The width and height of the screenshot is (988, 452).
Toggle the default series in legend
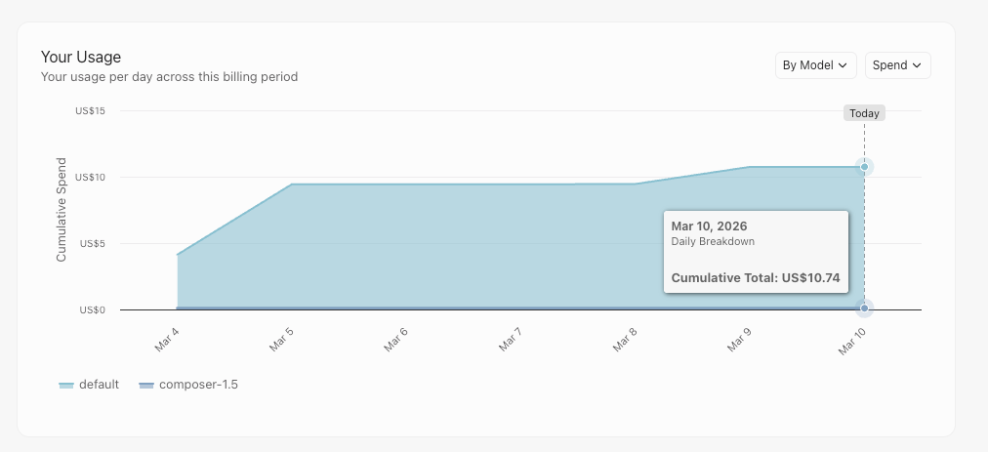click(x=89, y=385)
